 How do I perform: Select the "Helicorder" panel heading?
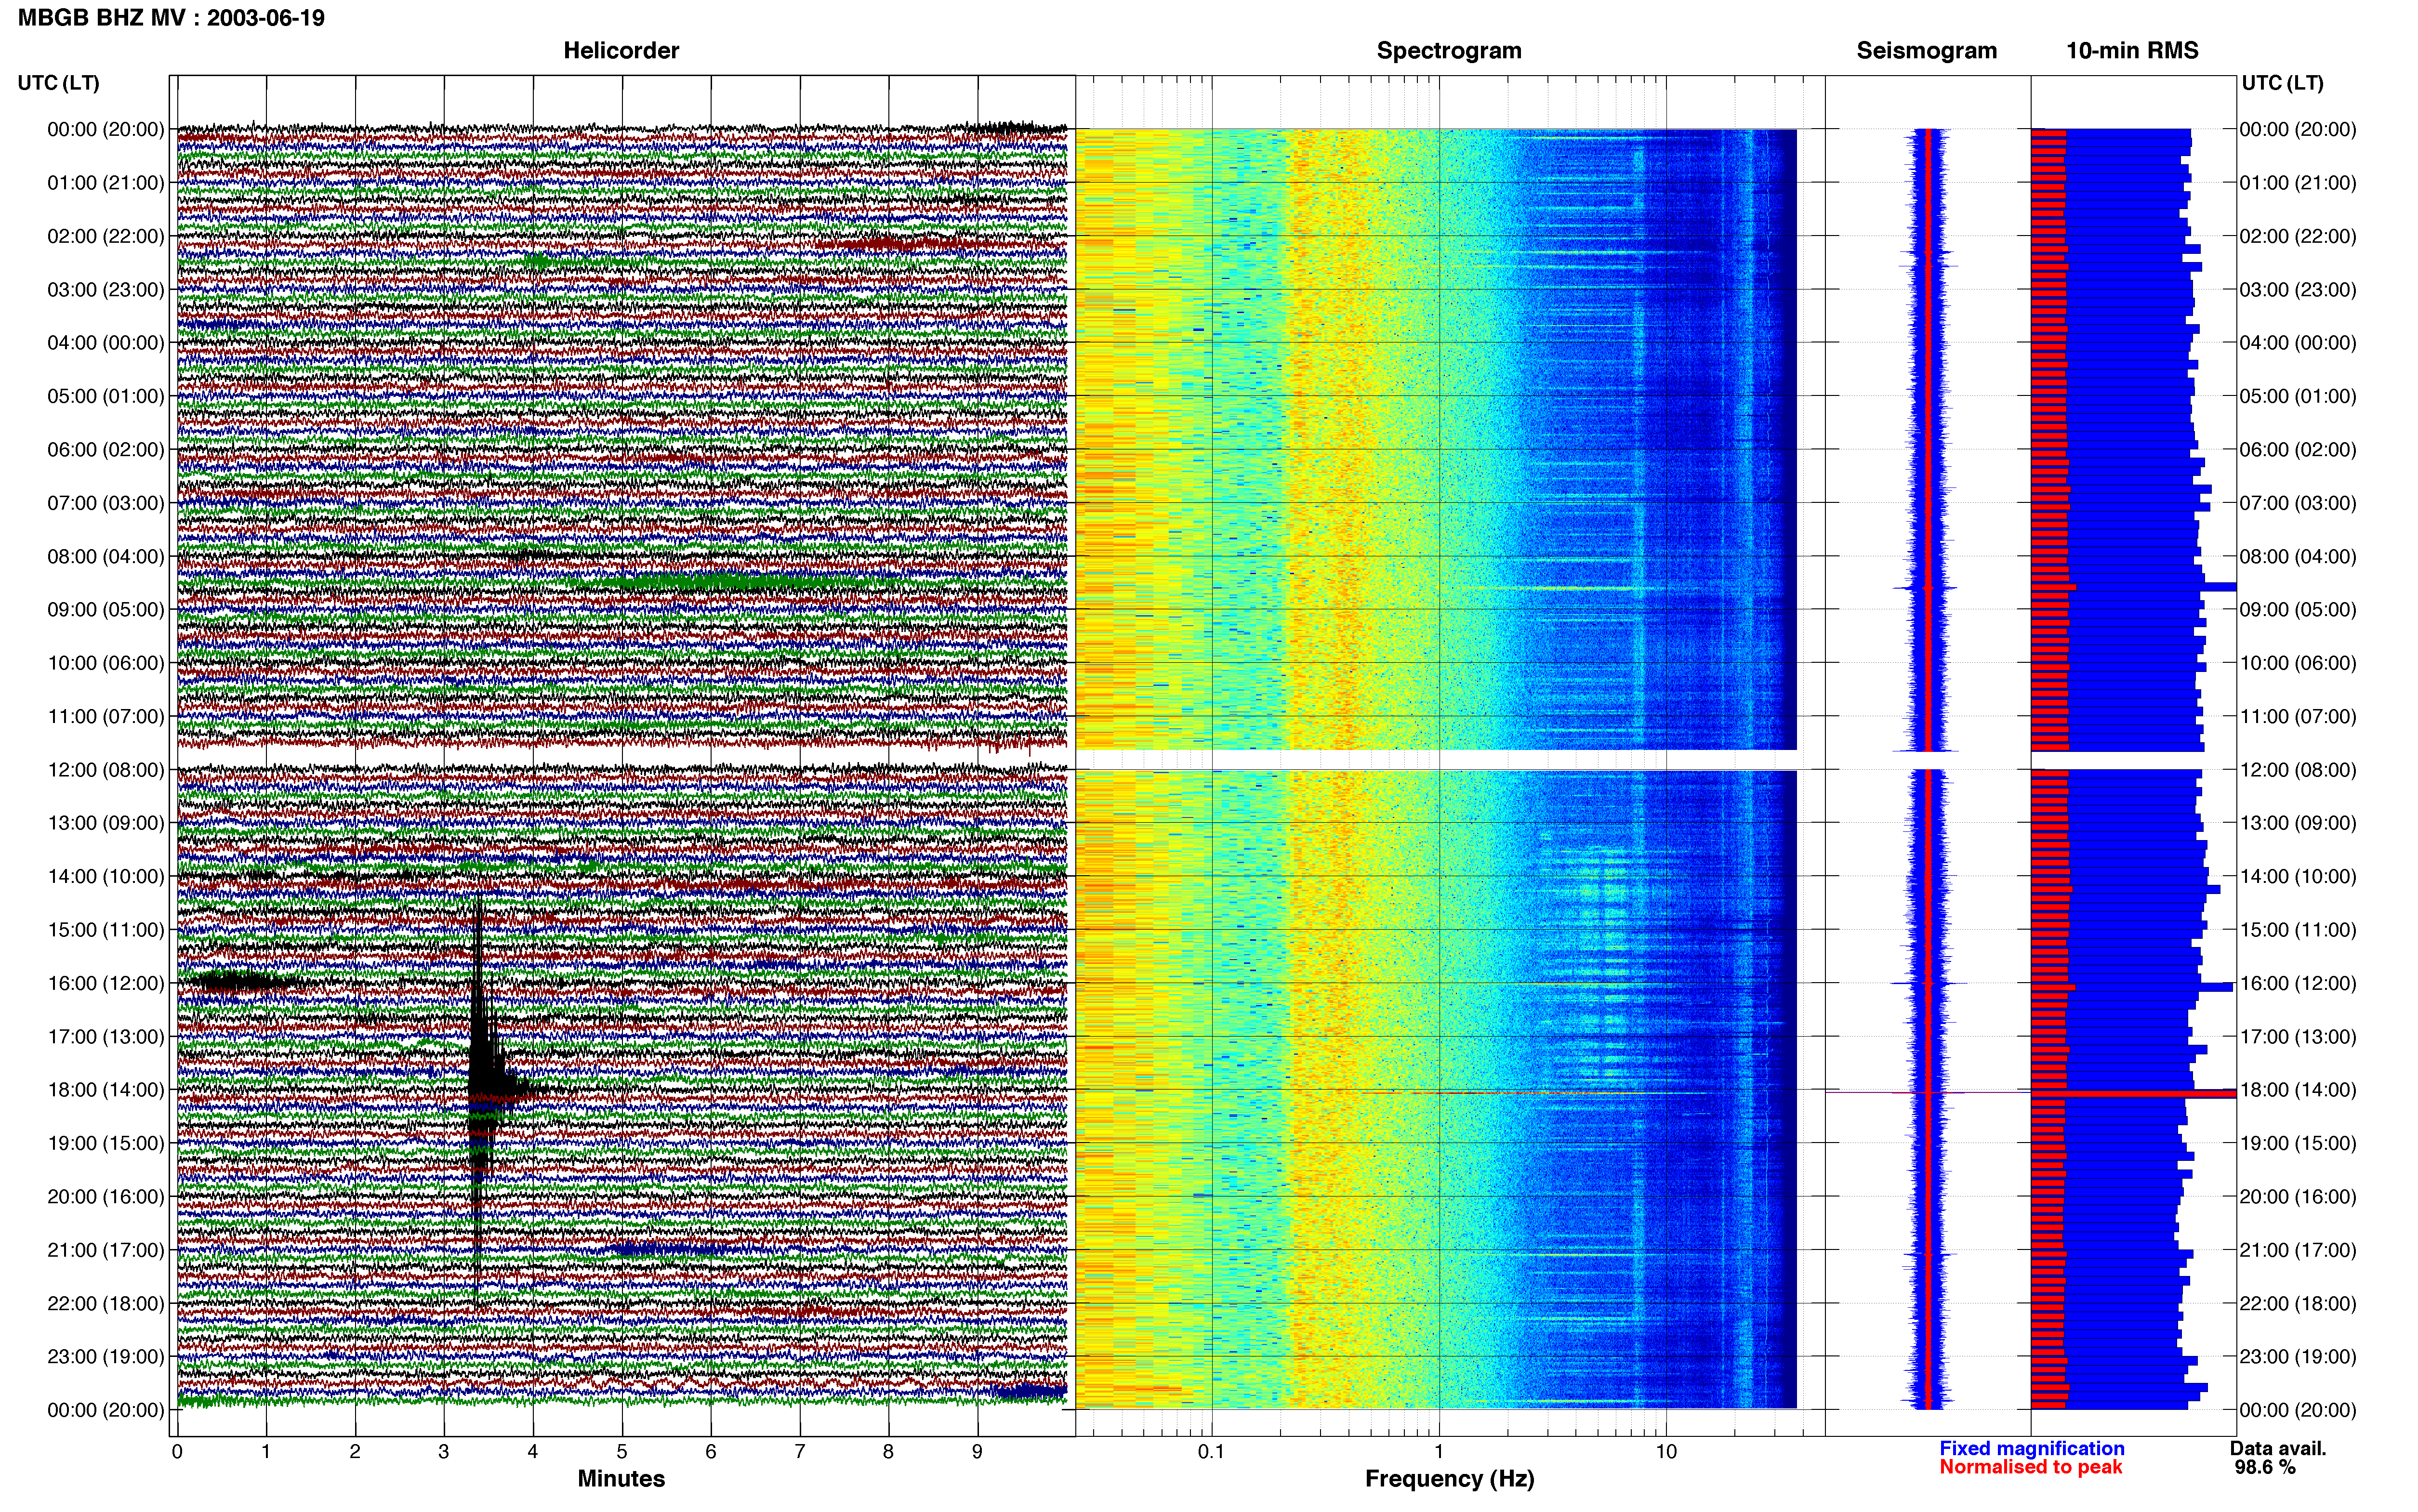click(x=621, y=51)
